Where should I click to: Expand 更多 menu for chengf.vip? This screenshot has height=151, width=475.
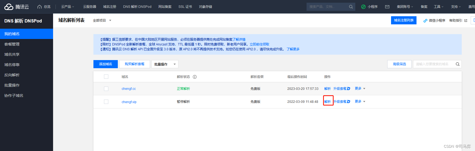(x=360, y=101)
